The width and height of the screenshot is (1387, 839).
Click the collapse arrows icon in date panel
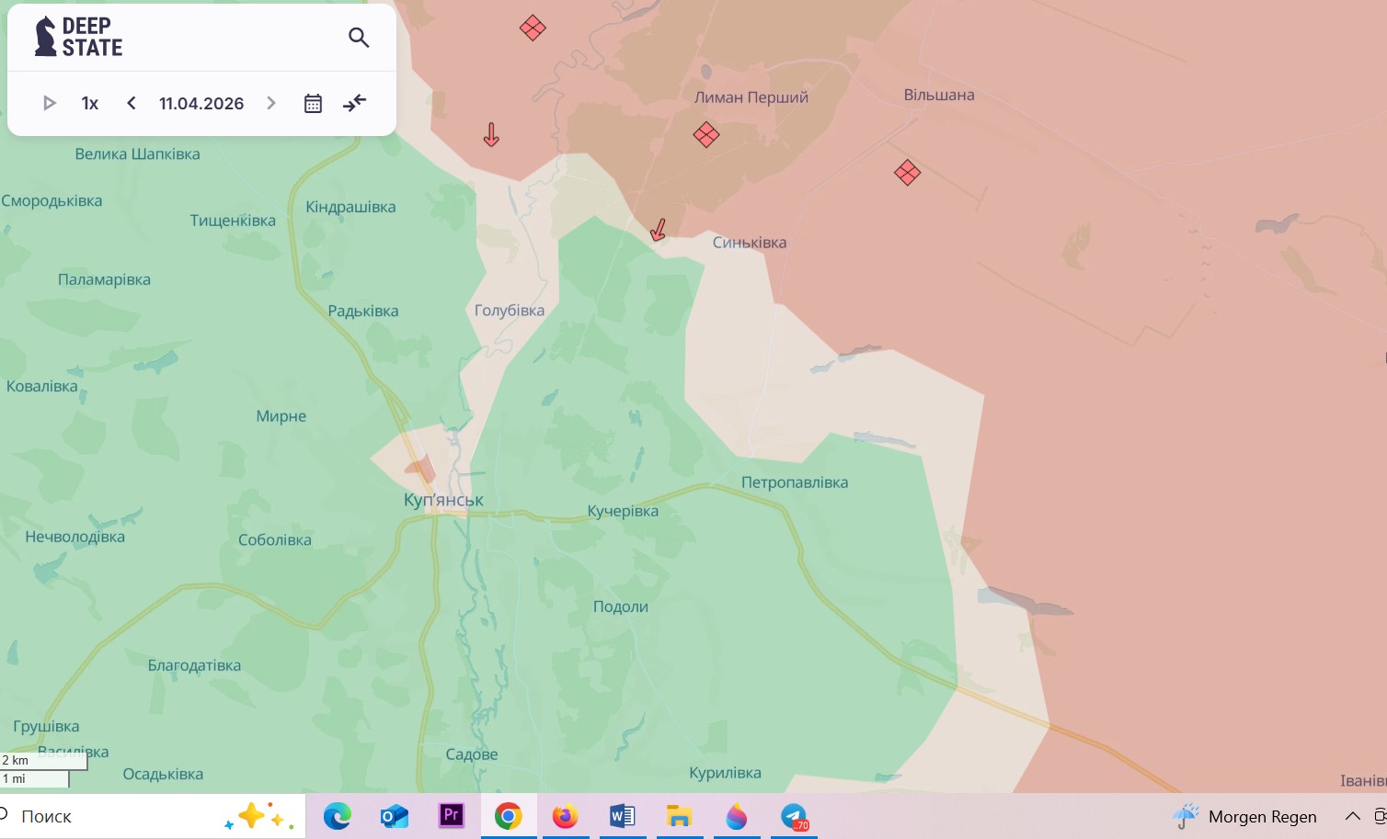pyautogui.click(x=354, y=103)
